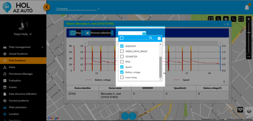This screenshot has width=253, height=121.
Task: Click the notification bell icon
Action: tap(247, 7)
